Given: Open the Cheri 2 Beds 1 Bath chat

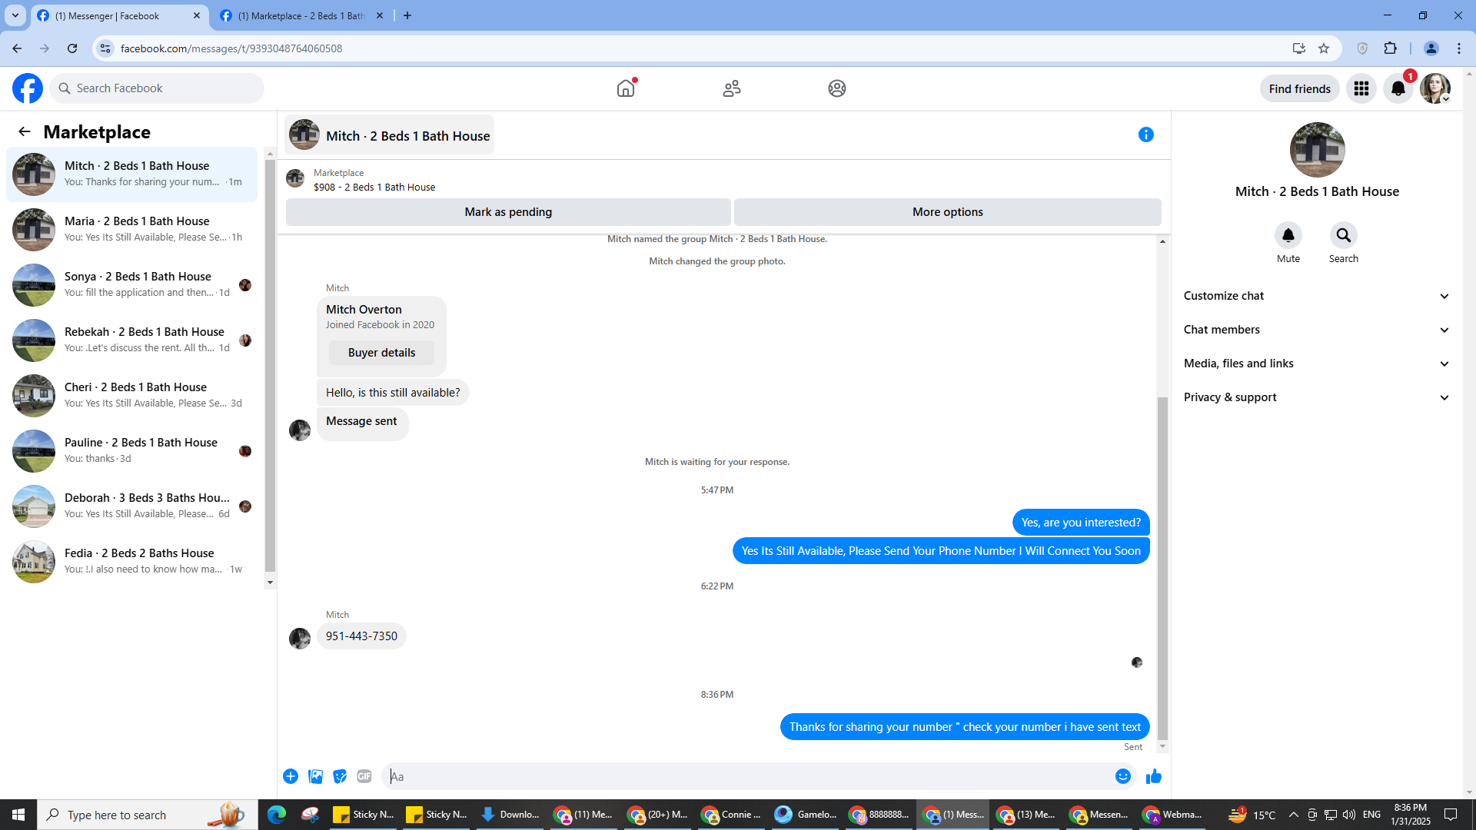Looking at the screenshot, I should tap(132, 395).
